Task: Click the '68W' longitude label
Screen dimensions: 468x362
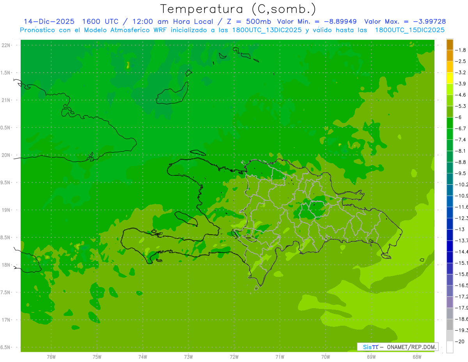Action: pos(417,357)
